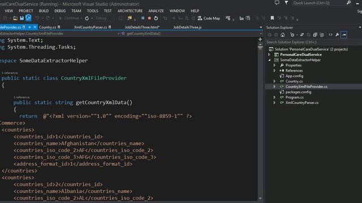Viewport: 362px width, 203px height.
Task: Open the WINDOW menu
Action: [177, 11]
